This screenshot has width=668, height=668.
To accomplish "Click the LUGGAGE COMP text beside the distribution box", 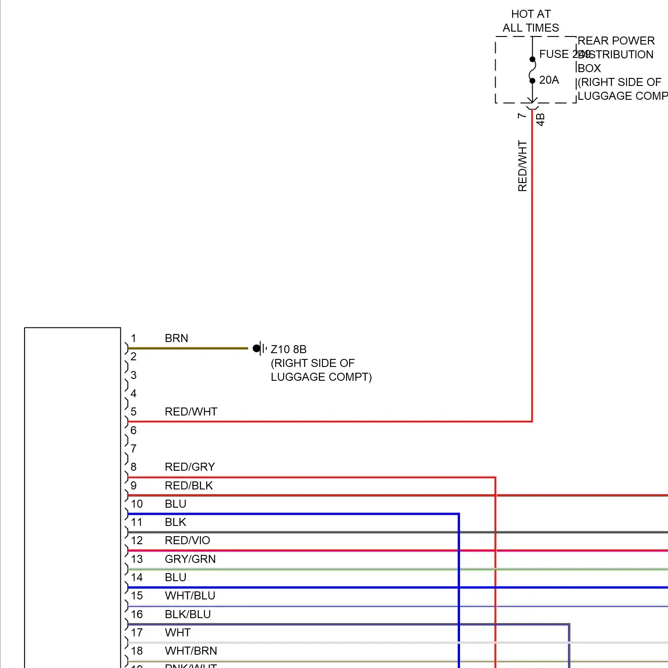I will (623, 96).
